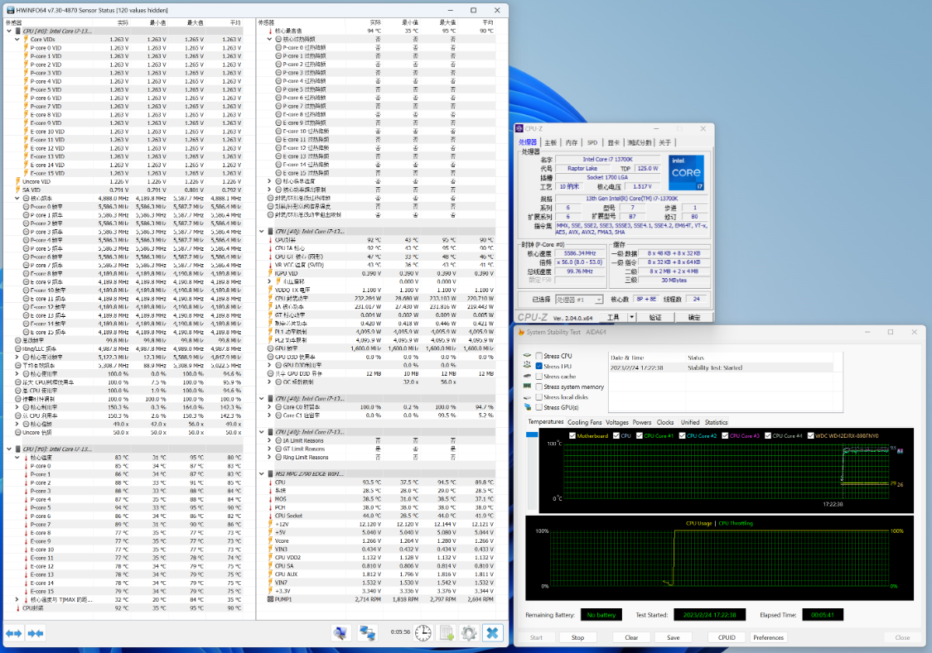Click AIDA64 Stop button
This screenshot has width=932, height=653.
click(577, 637)
